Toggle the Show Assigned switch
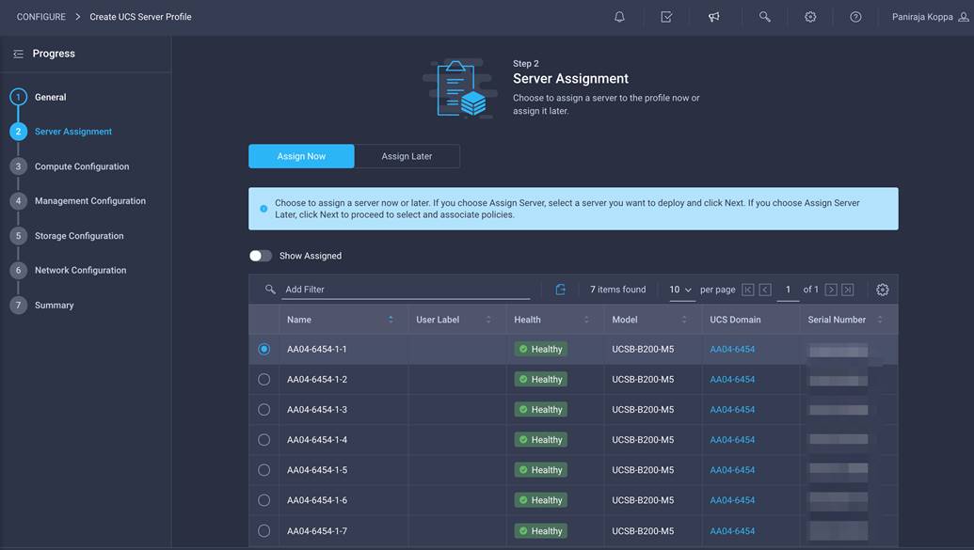974x550 pixels. (261, 256)
